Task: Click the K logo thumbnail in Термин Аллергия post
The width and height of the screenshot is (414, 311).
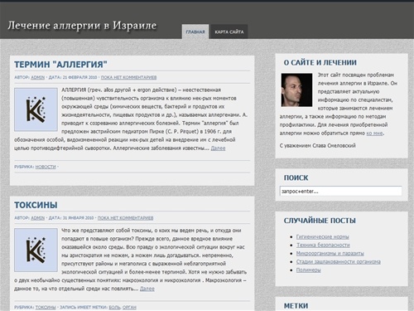Action: (x=36, y=109)
